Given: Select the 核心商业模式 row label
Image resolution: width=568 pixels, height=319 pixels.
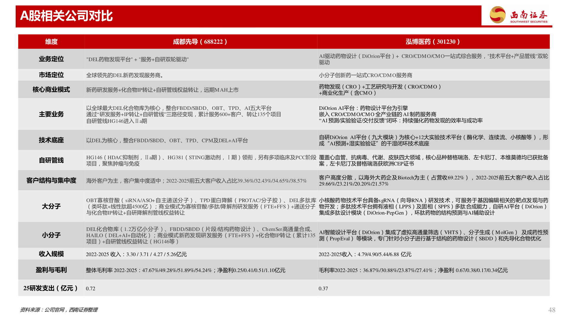Looking at the screenshot, I should pos(51,89).
